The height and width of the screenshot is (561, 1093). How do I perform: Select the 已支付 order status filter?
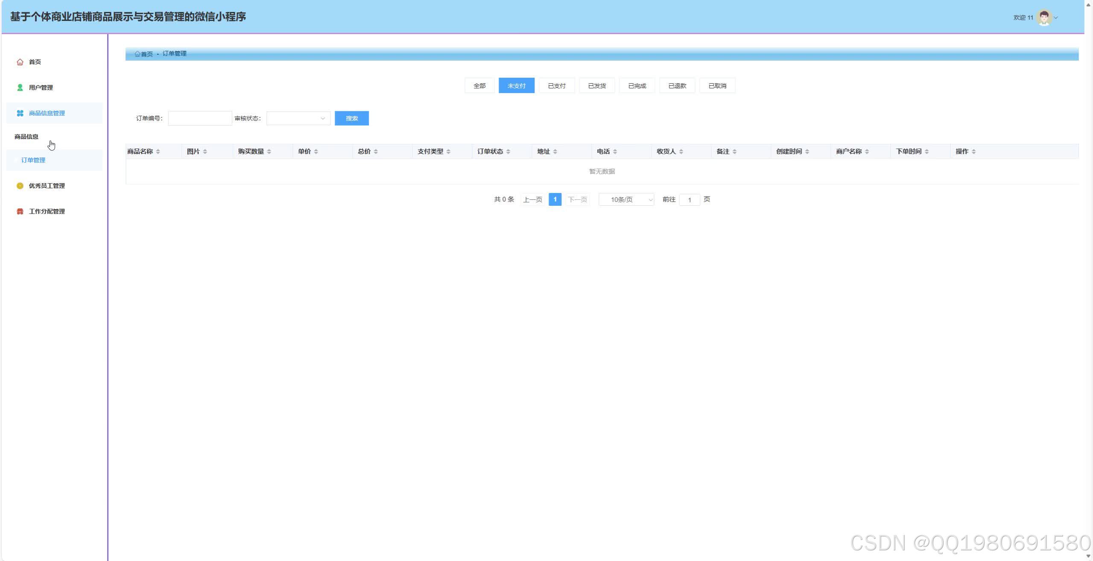tap(556, 86)
